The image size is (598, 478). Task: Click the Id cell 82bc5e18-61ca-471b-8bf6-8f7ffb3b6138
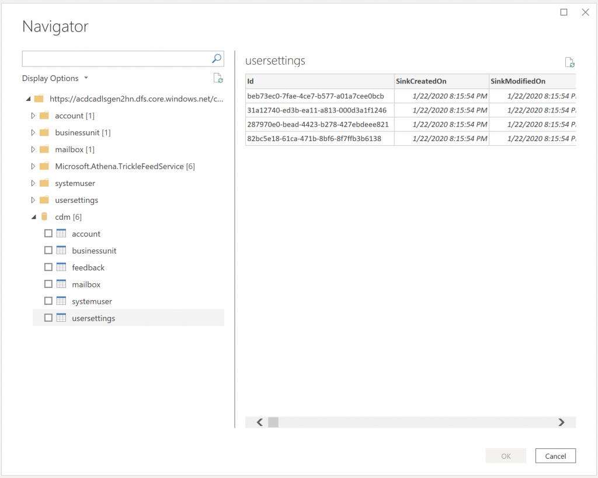(319, 139)
